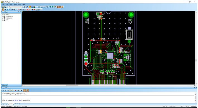Select the Copper Pour tool
Viewport: 198px width, 108px height.
pos(12,9)
